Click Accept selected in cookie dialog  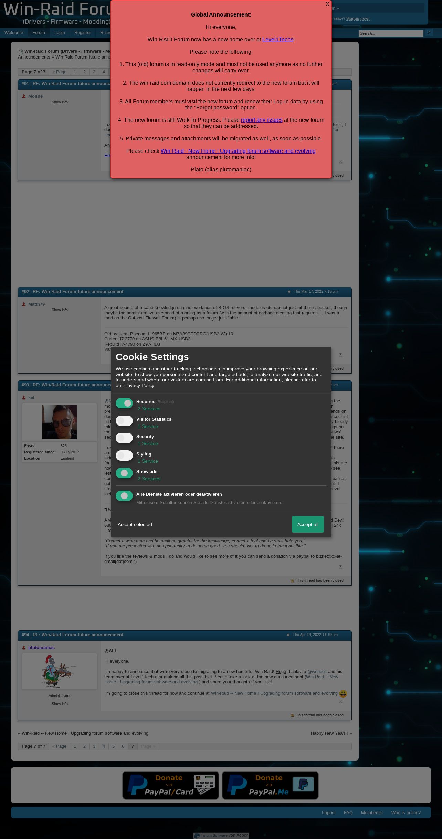(135, 524)
